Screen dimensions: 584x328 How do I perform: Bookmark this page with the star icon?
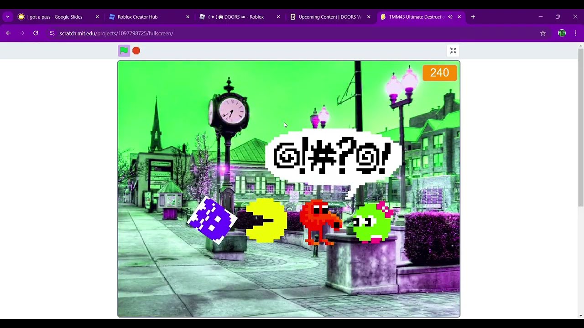point(543,33)
